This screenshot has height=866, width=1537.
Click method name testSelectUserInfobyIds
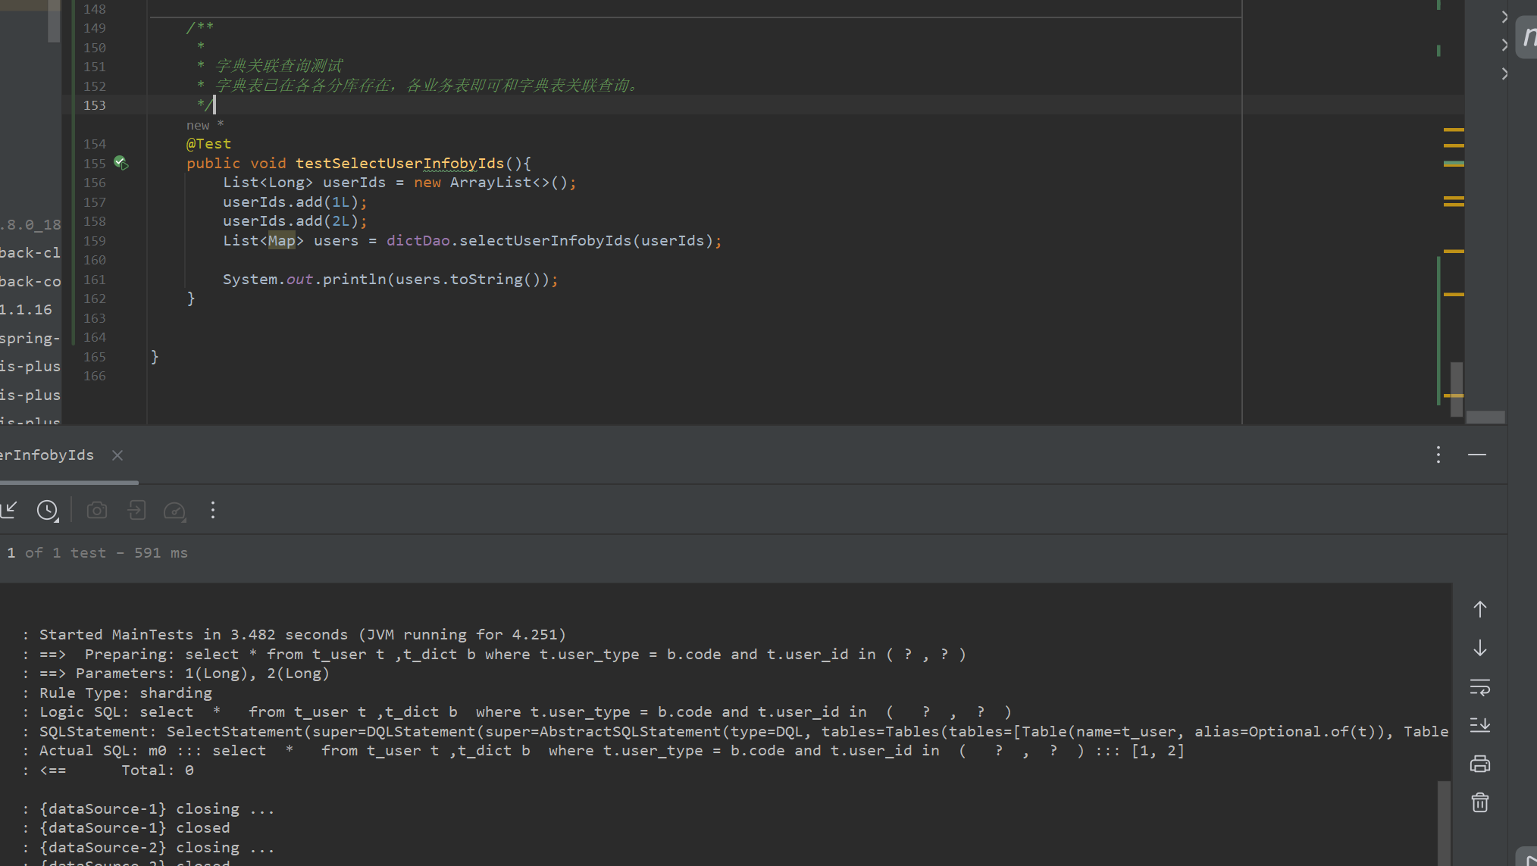coord(399,164)
